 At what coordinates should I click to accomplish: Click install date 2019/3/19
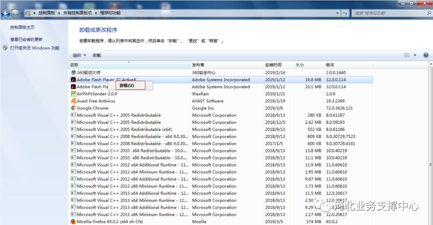point(275,101)
